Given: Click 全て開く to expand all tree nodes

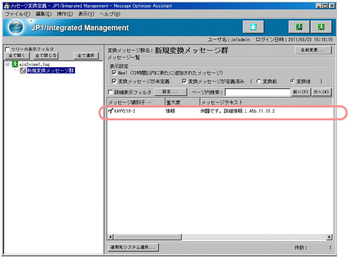Looking at the screenshot, I should (18, 55).
